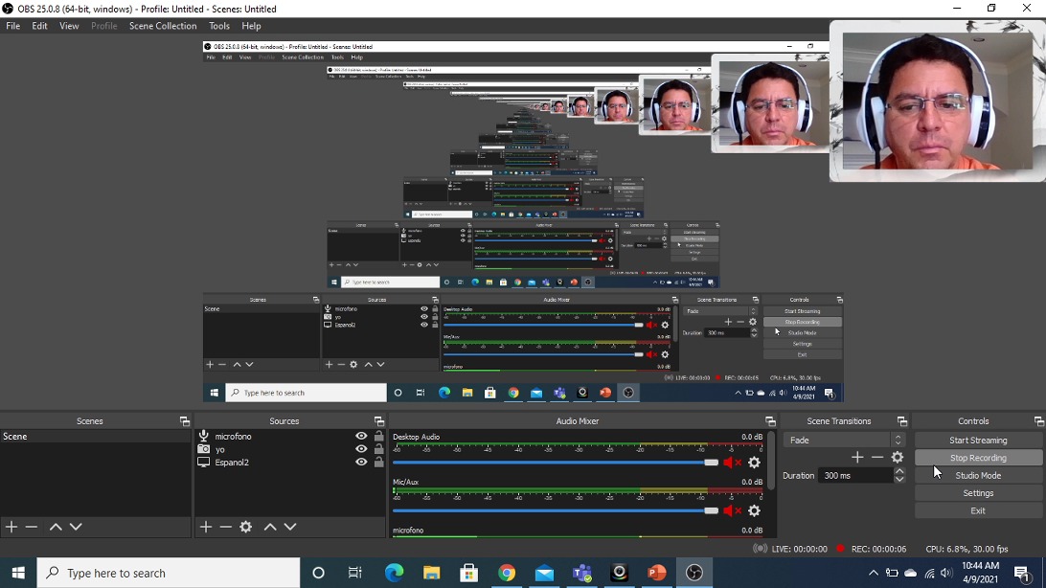Click the Windows taskbar search box

[169, 573]
